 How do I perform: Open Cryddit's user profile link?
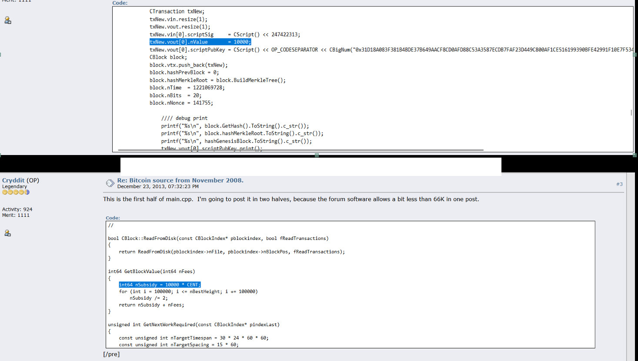[x=13, y=180]
